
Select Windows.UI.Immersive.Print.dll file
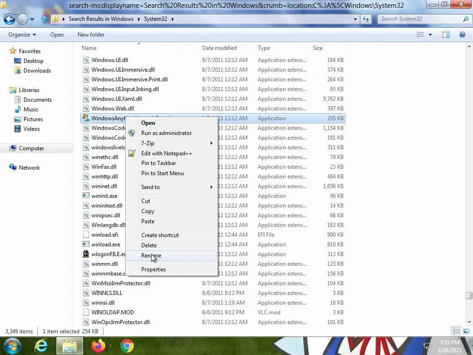pyautogui.click(x=129, y=80)
